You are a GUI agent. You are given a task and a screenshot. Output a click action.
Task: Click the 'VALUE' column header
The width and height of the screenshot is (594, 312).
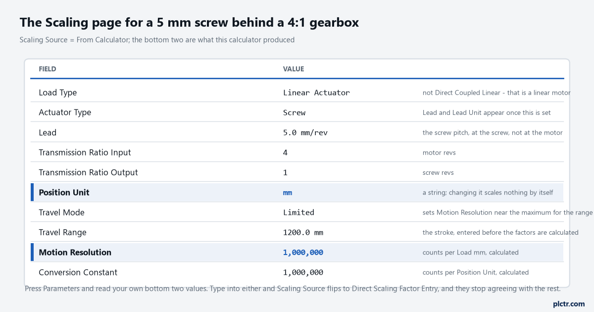(294, 69)
